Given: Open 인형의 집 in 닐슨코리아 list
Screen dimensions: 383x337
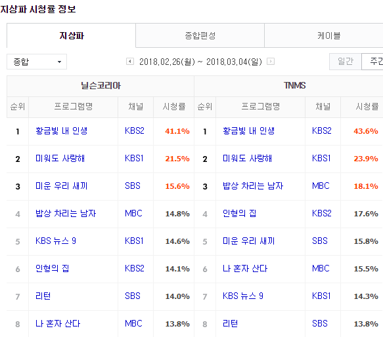Looking at the screenshot, I should click(53, 269).
